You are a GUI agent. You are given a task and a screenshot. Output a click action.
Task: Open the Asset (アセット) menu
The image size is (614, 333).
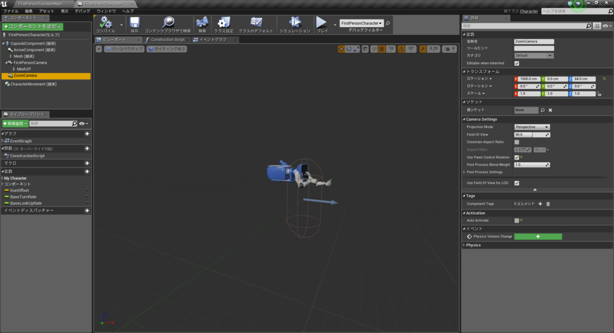tap(47, 11)
